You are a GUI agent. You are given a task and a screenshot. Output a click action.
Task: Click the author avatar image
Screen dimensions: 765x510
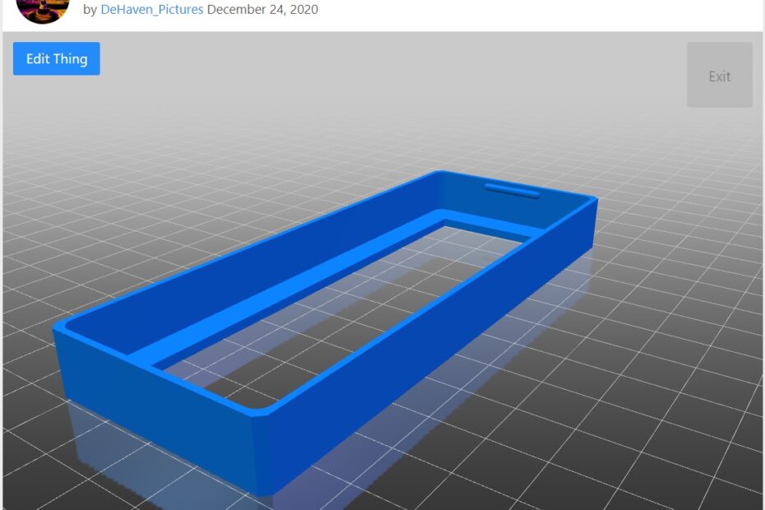[x=43, y=11]
